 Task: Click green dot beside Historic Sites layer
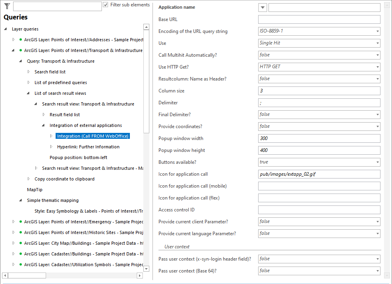tap(20, 232)
